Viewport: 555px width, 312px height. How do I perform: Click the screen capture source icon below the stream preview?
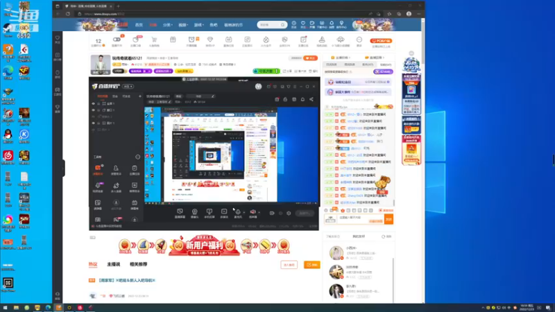coord(180,211)
